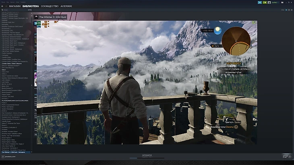Viewport: 294px width, 165px height.
Task: Select the grid view mode icon
Action: 291,10
